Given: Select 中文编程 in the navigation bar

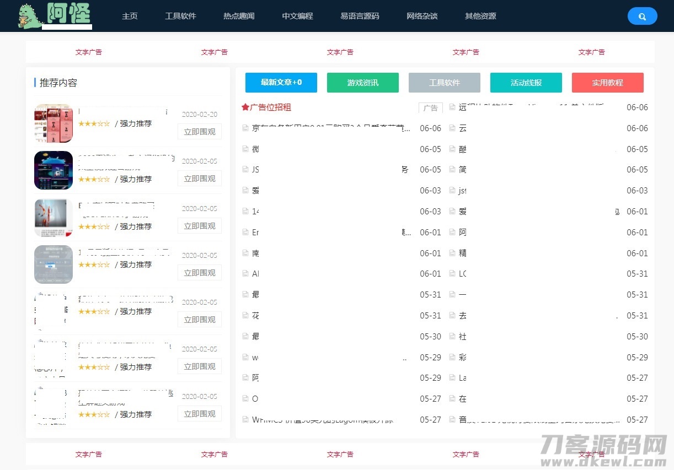Looking at the screenshot, I should 297,16.
